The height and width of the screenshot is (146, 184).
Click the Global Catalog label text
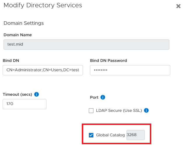[x=110, y=135]
